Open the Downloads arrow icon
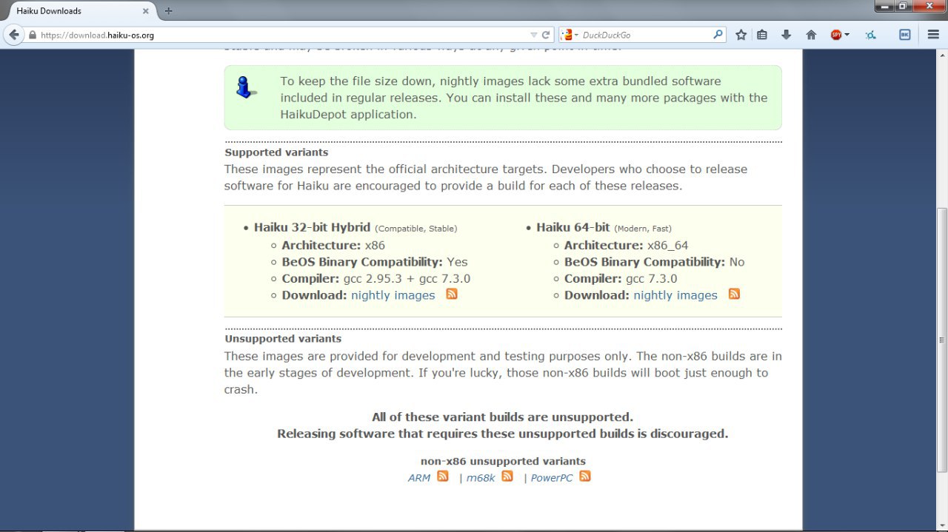Screen dimensions: 948x532 pyautogui.click(x=787, y=35)
